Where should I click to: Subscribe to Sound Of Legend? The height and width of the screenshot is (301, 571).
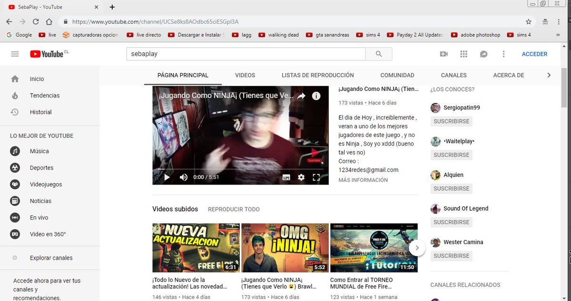[452, 222]
